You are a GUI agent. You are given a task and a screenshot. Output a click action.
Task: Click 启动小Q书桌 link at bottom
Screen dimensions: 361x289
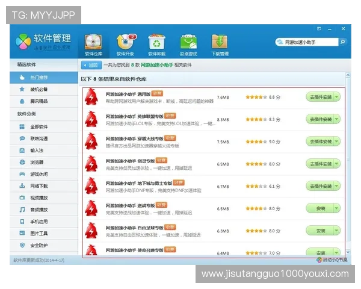point(332,260)
